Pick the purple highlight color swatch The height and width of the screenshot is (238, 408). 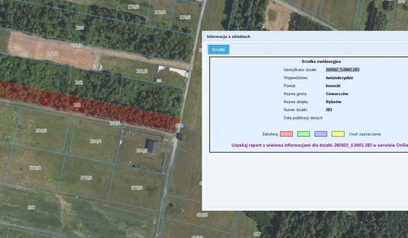tap(321, 134)
